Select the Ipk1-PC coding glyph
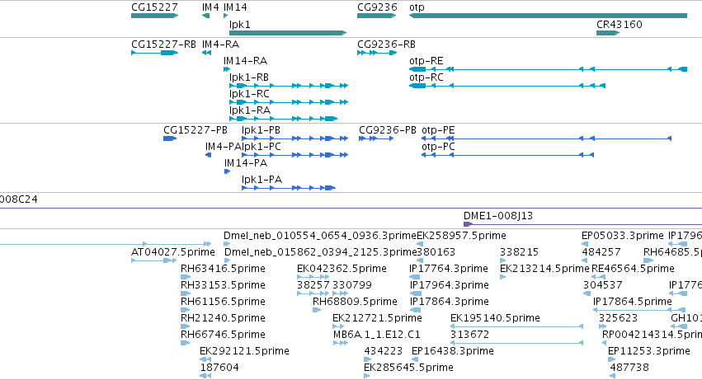The image size is (702, 380). pyautogui.click(x=295, y=155)
